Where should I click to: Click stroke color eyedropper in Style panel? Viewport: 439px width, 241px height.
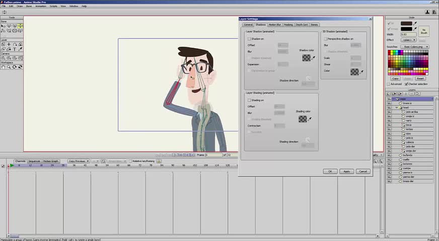(x=415, y=29)
